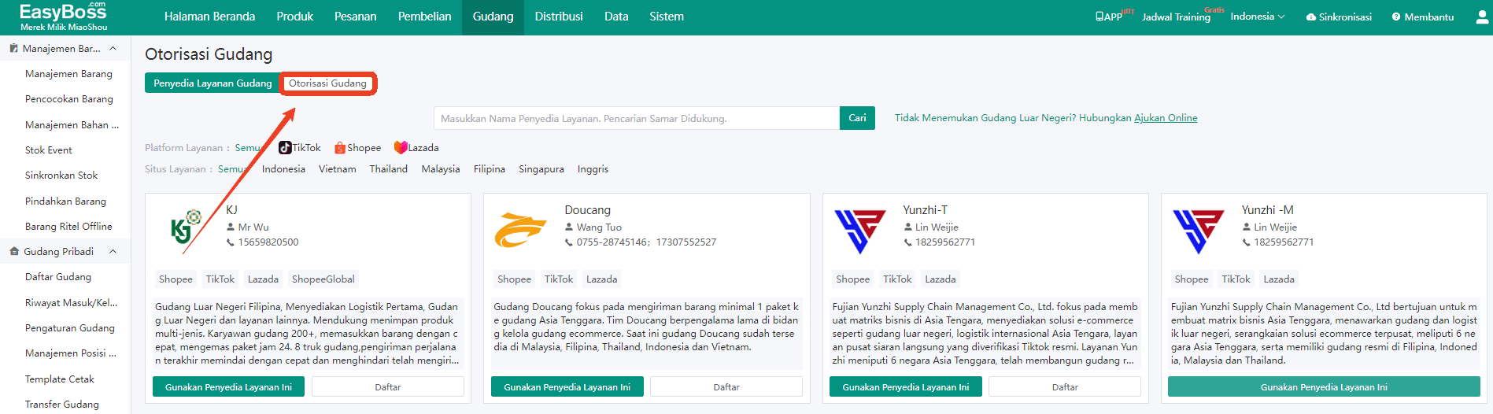Click the EasyBoss logo
This screenshot has width=1493, height=414.
(64, 17)
